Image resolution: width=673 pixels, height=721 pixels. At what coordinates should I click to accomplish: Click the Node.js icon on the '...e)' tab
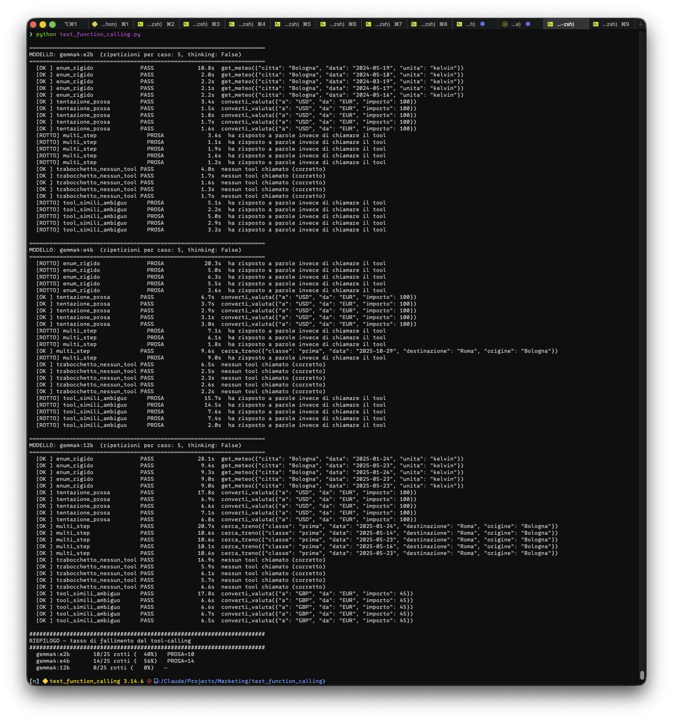[505, 24]
